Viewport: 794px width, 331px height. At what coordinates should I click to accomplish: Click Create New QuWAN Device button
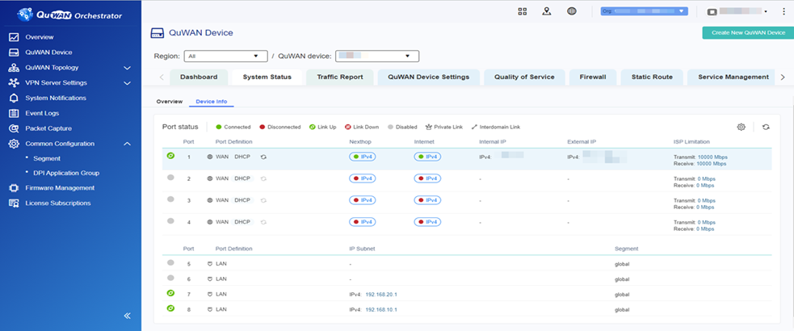748,32
